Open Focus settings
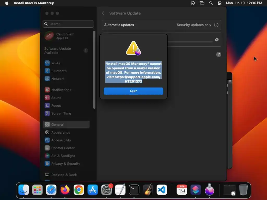The width and height of the screenshot is (267, 200). 66,106
